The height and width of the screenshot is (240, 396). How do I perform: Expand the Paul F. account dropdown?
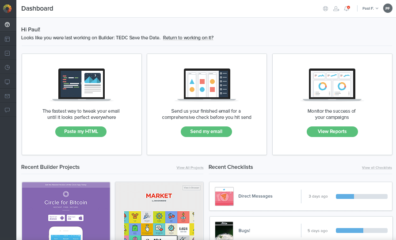tap(370, 8)
